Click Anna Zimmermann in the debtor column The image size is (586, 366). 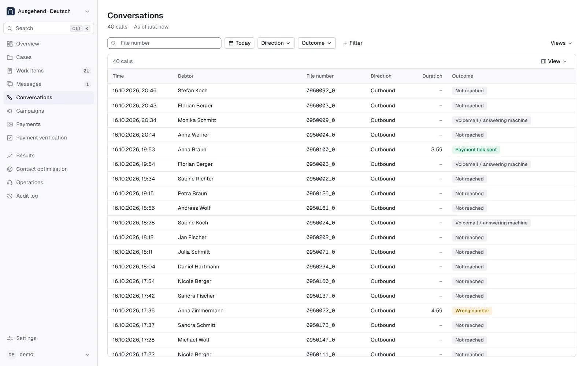[x=201, y=311]
